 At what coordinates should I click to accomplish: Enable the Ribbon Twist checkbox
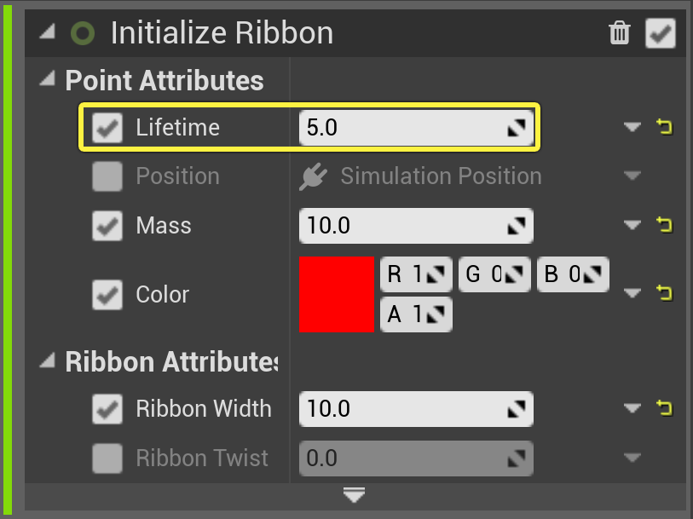(x=107, y=458)
